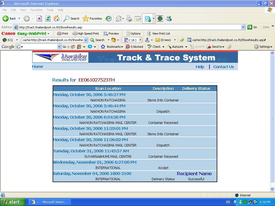Toggle the popup blocker '0 blocked' button
Viewport: 275px width, 206px height.
tap(134, 47)
